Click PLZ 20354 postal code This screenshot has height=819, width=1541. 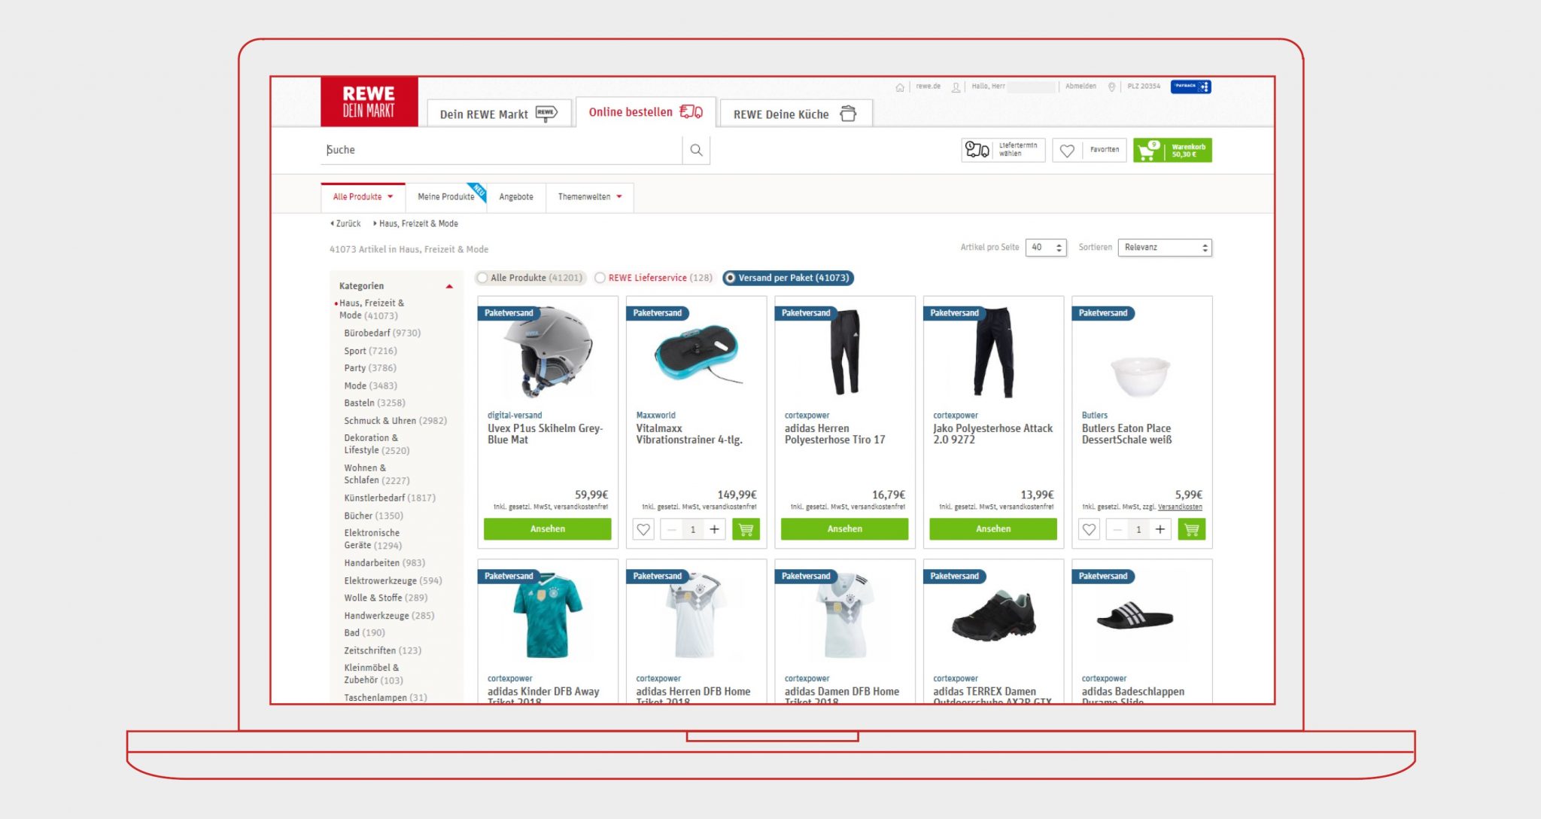[1144, 87]
